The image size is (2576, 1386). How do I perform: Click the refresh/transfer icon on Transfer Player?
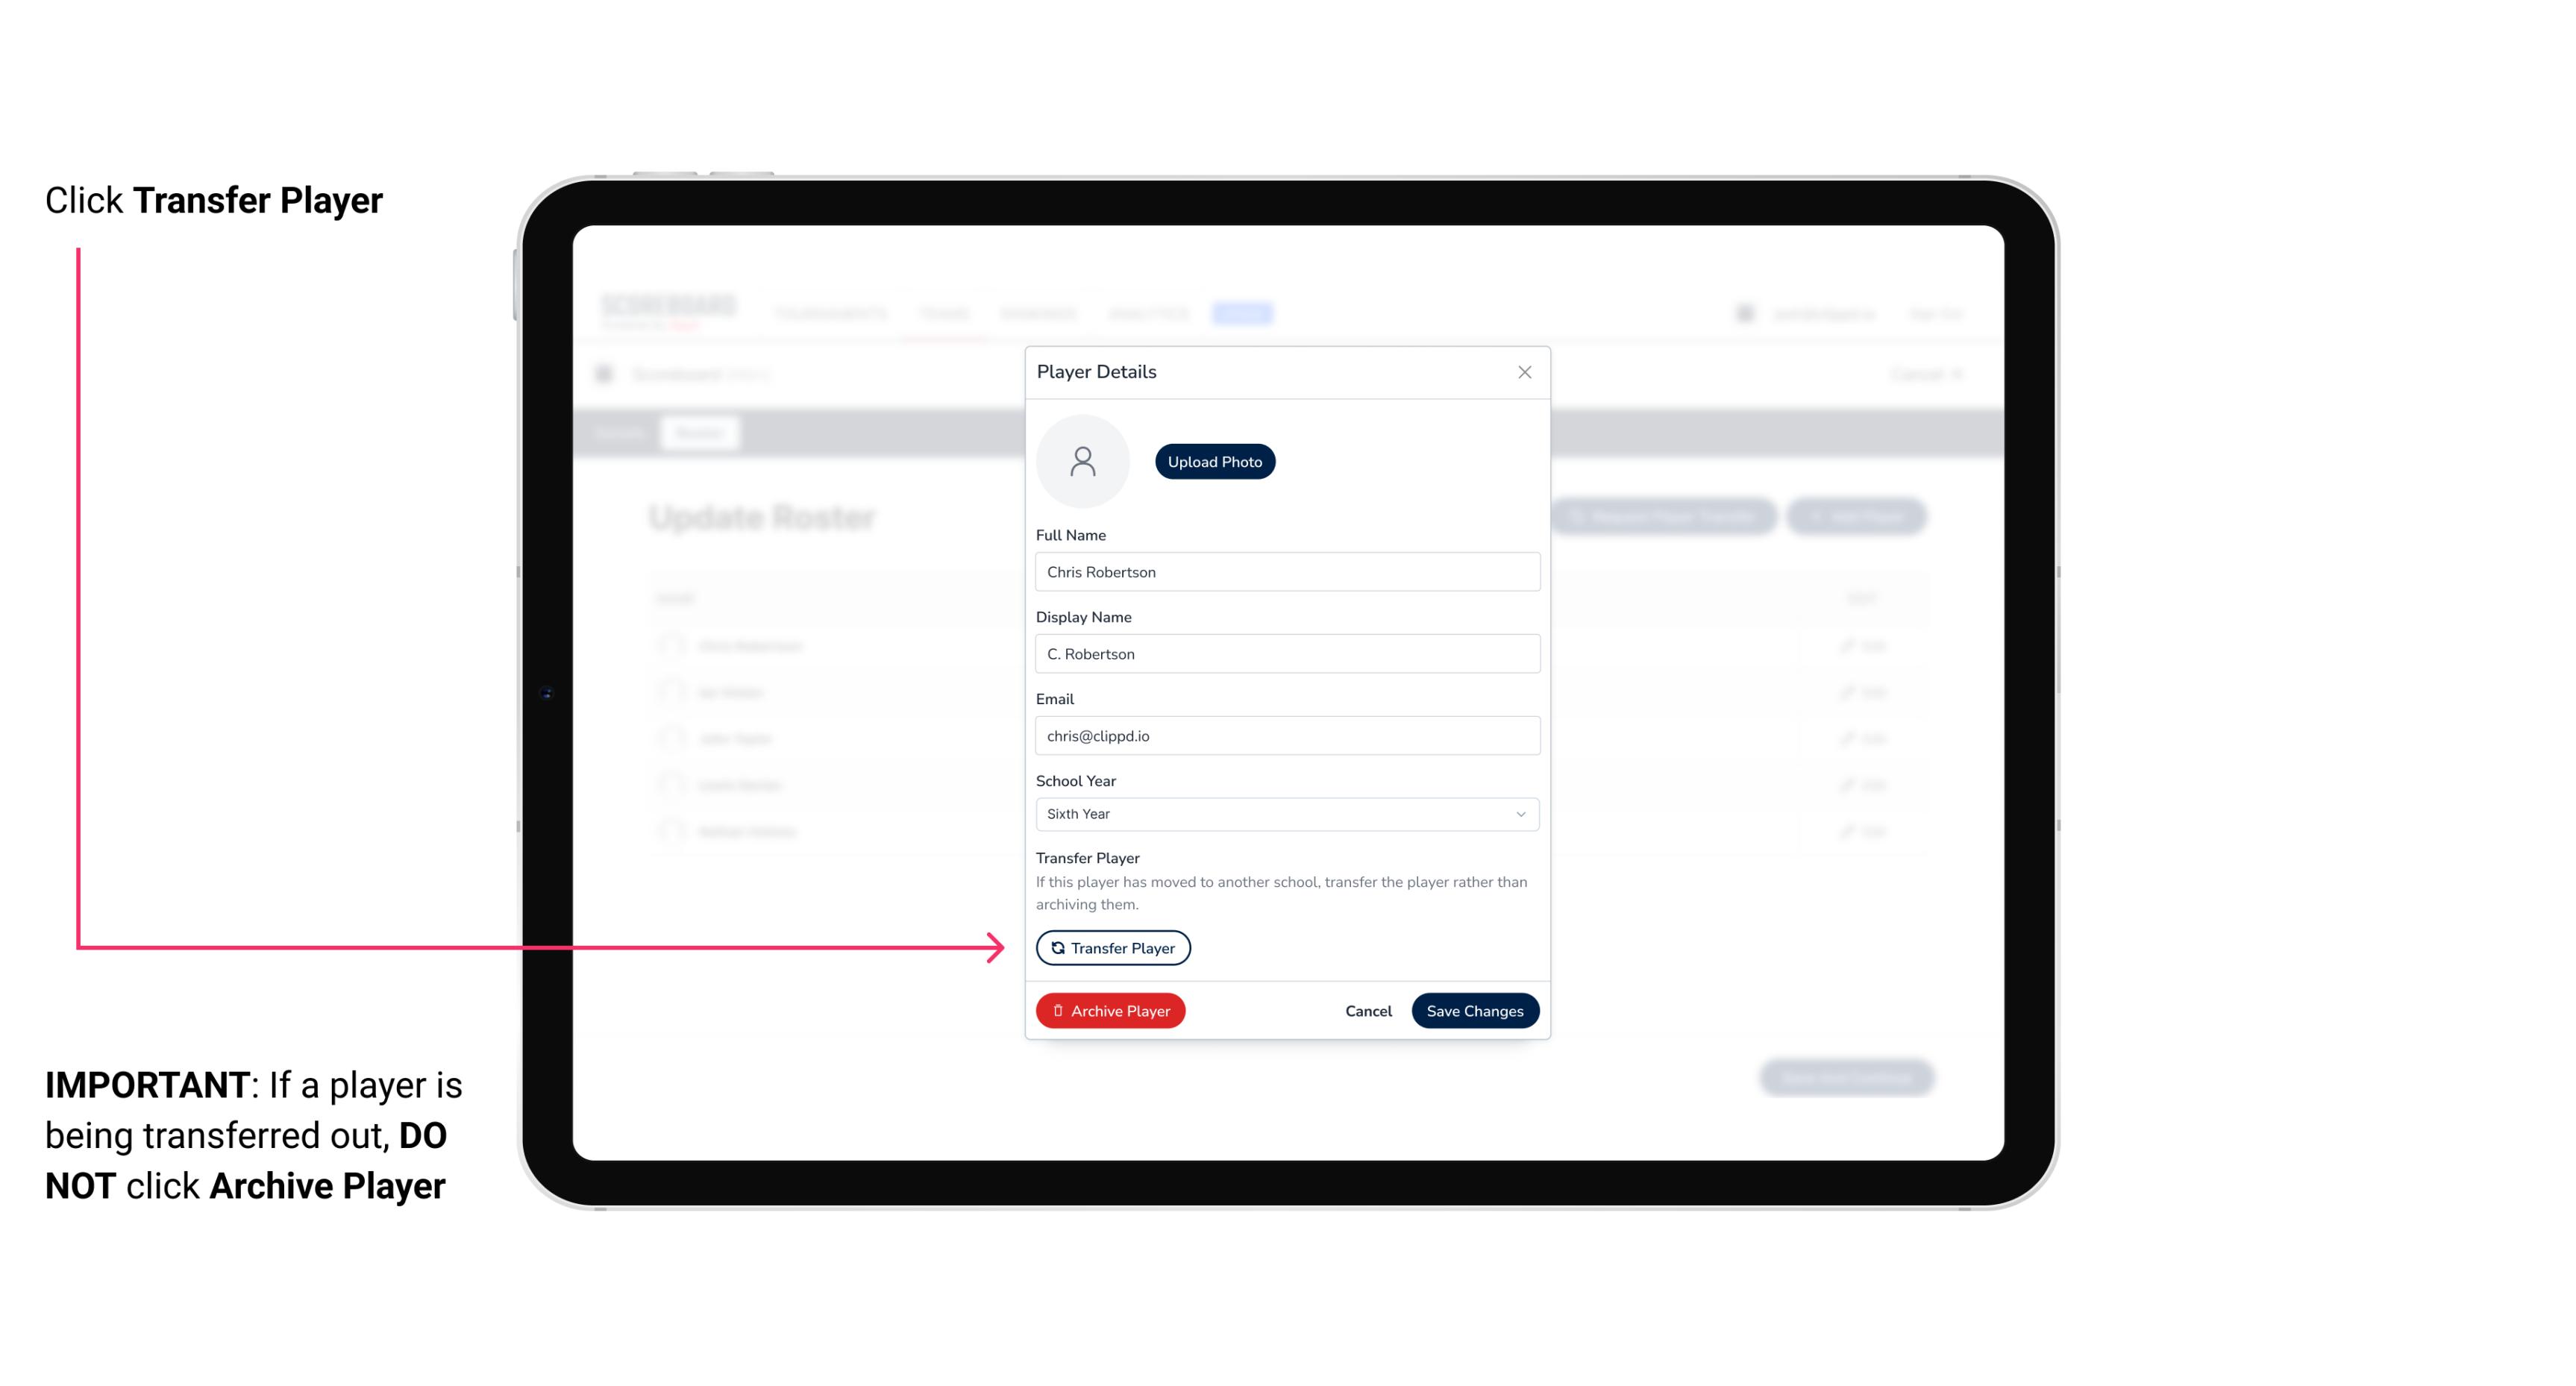pos(1056,947)
